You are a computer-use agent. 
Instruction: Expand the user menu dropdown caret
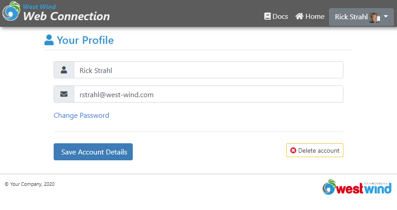pyautogui.click(x=386, y=16)
